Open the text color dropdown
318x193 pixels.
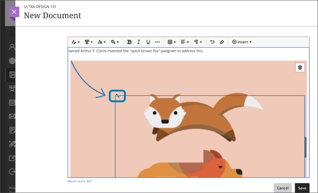[x=115, y=42]
